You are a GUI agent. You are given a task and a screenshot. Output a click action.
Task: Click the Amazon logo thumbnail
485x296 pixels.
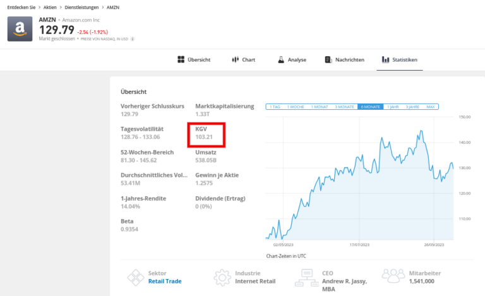click(20, 29)
